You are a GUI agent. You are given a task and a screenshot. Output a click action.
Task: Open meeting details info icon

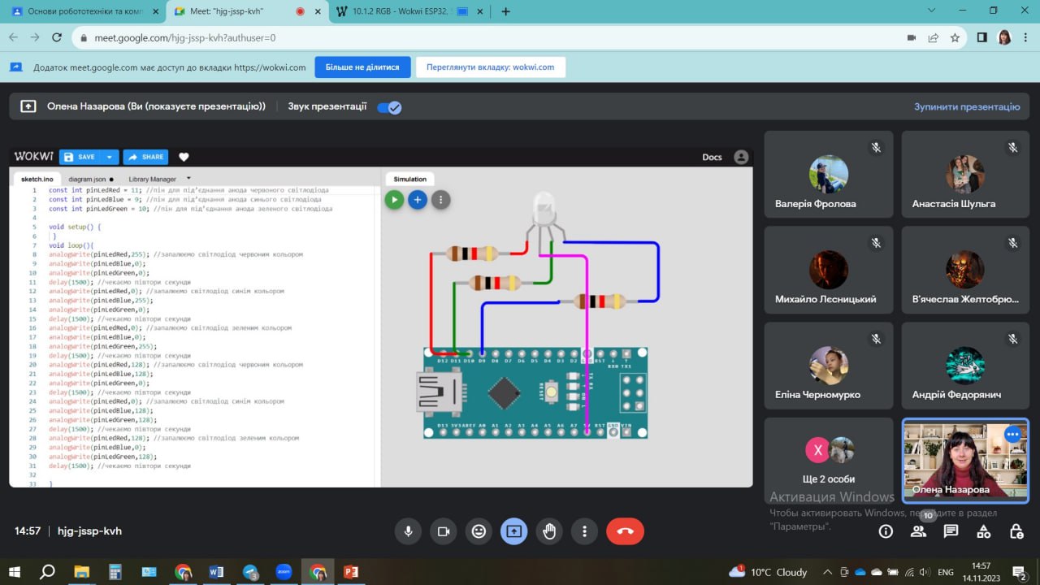886,531
